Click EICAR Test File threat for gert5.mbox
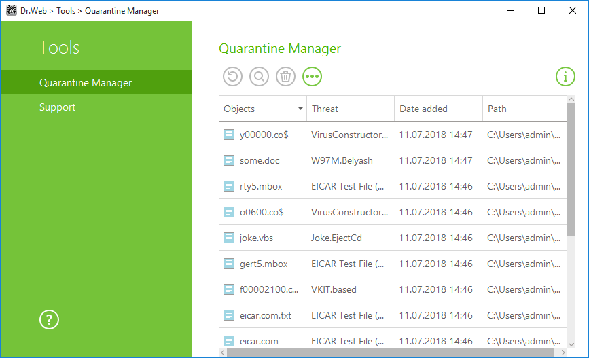This screenshot has height=358, width=589. click(x=347, y=264)
